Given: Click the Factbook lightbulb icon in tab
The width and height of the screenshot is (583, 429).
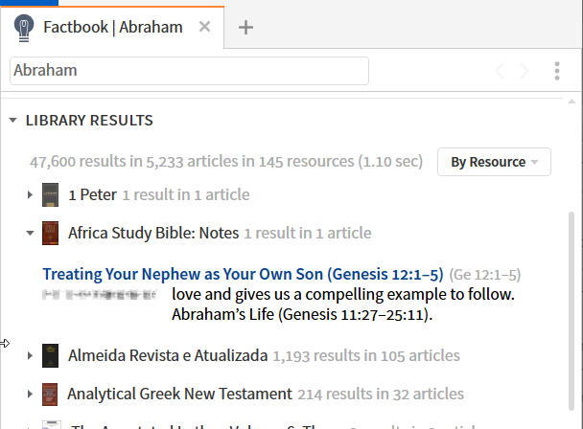Looking at the screenshot, I should point(24,28).
